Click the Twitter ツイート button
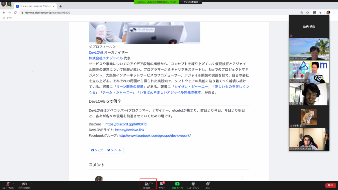 click(114, 150)
